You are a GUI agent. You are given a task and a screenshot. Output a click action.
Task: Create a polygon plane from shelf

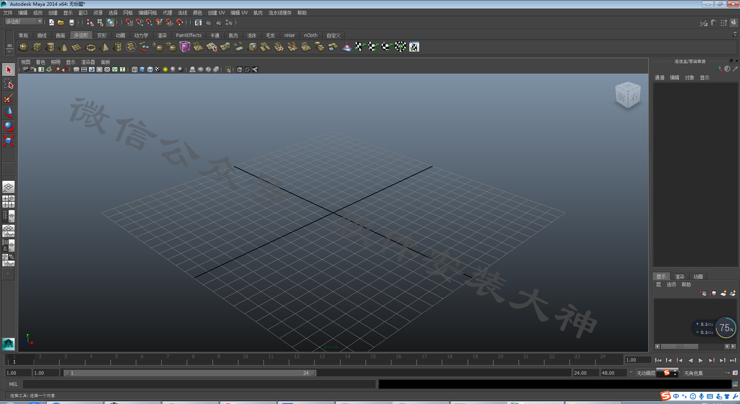(77, 47)
